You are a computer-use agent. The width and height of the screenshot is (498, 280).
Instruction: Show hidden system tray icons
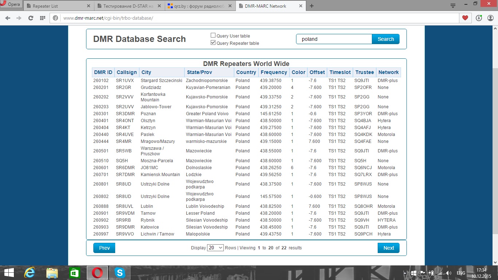tap(405, 273)
